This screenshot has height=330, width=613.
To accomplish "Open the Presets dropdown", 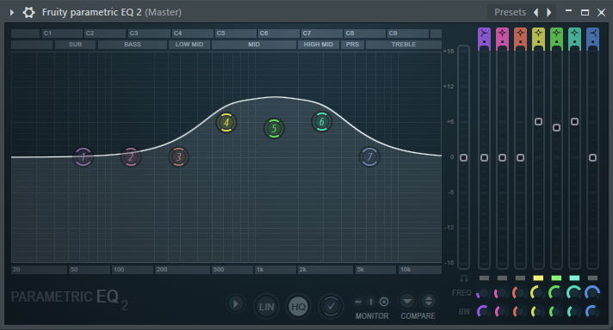I will [x=510, y=13].
